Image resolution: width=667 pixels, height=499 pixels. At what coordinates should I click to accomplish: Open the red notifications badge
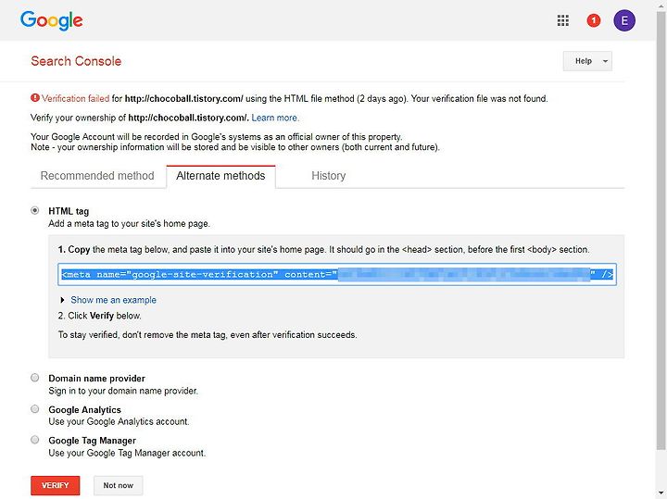[594, 20]
